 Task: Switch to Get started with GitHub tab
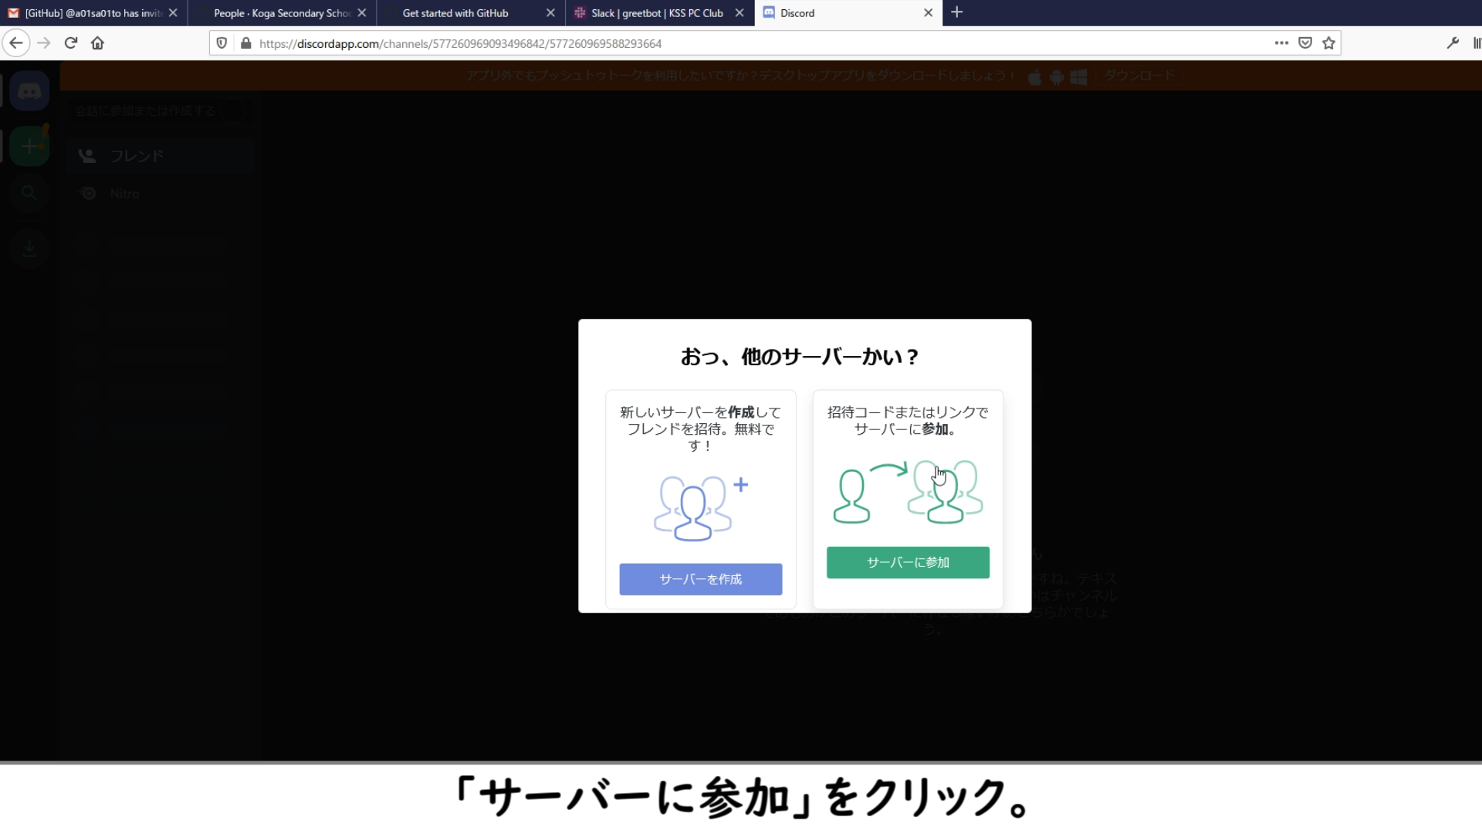455,13
